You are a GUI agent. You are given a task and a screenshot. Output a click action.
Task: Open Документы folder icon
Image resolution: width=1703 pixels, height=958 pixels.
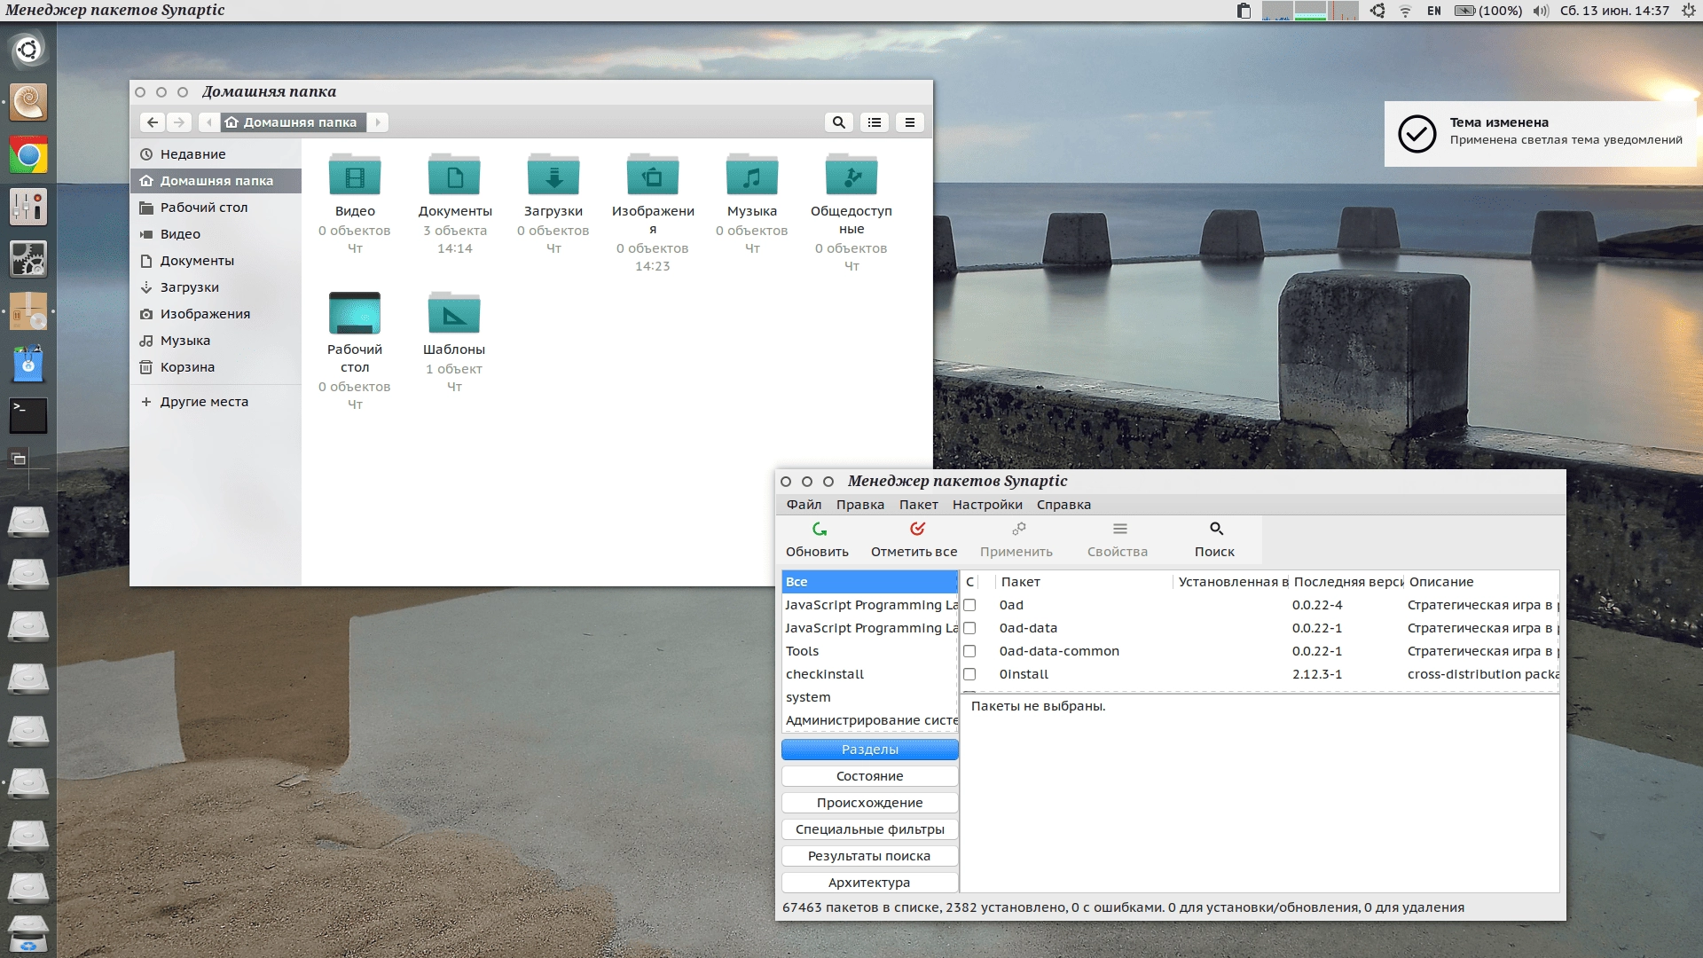(454, 175)
